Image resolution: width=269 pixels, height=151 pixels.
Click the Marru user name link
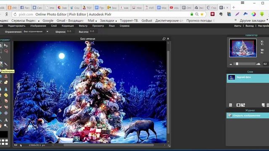[237, 26]
